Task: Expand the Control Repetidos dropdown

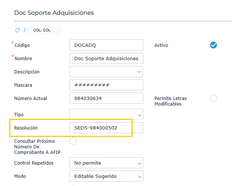Action: (106, 163)
